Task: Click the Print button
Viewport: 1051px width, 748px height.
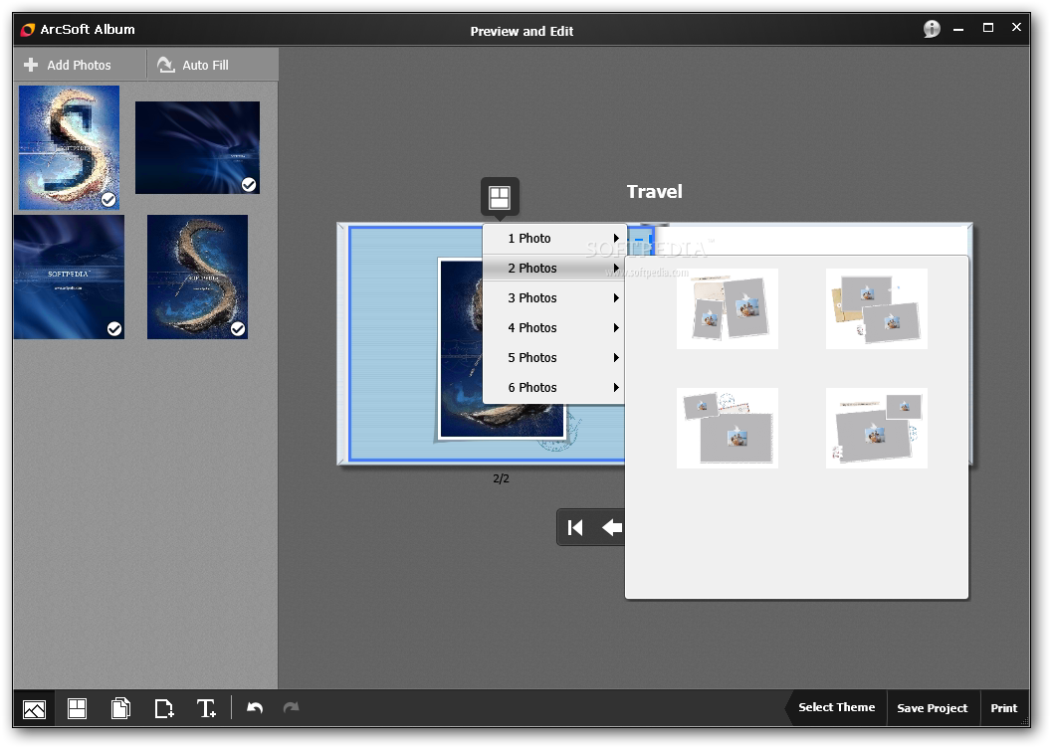Action: pos(1004,708)
